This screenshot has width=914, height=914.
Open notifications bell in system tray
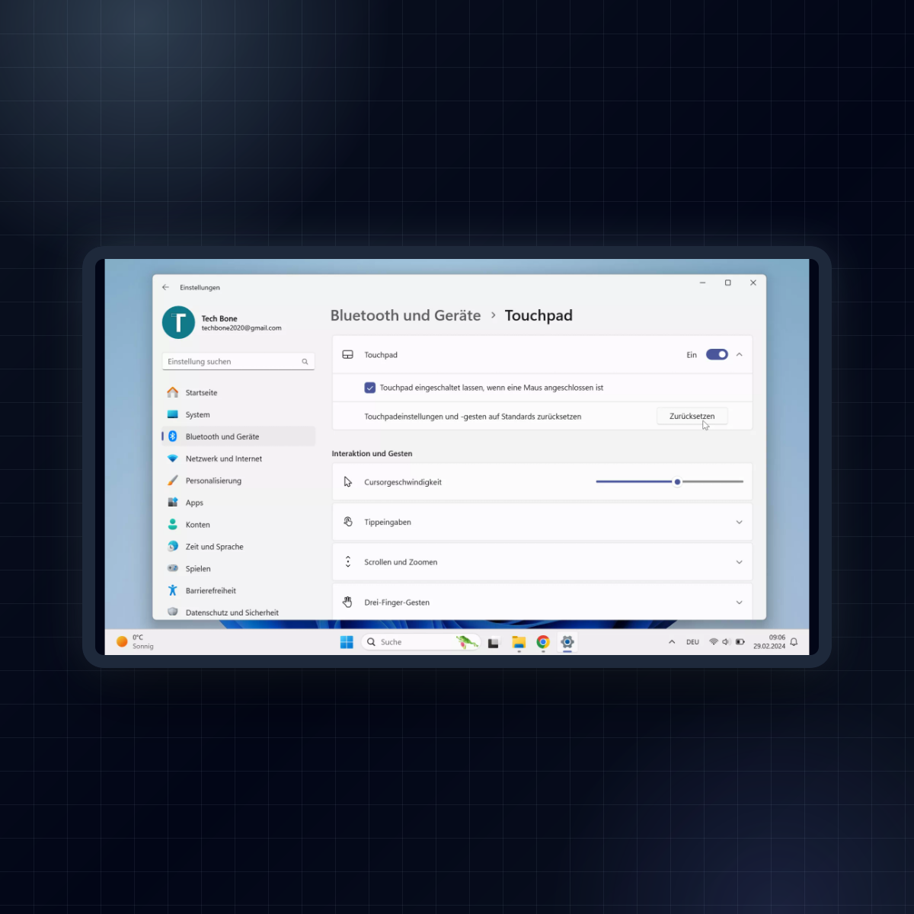[x=794, y=642]
